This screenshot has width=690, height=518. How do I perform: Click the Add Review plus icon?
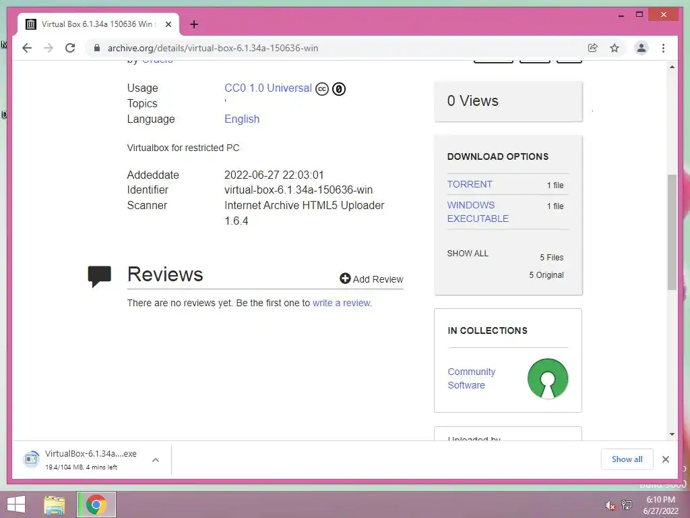[345, 279]
